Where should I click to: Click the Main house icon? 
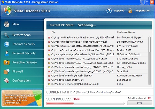(x=6, y=24)
